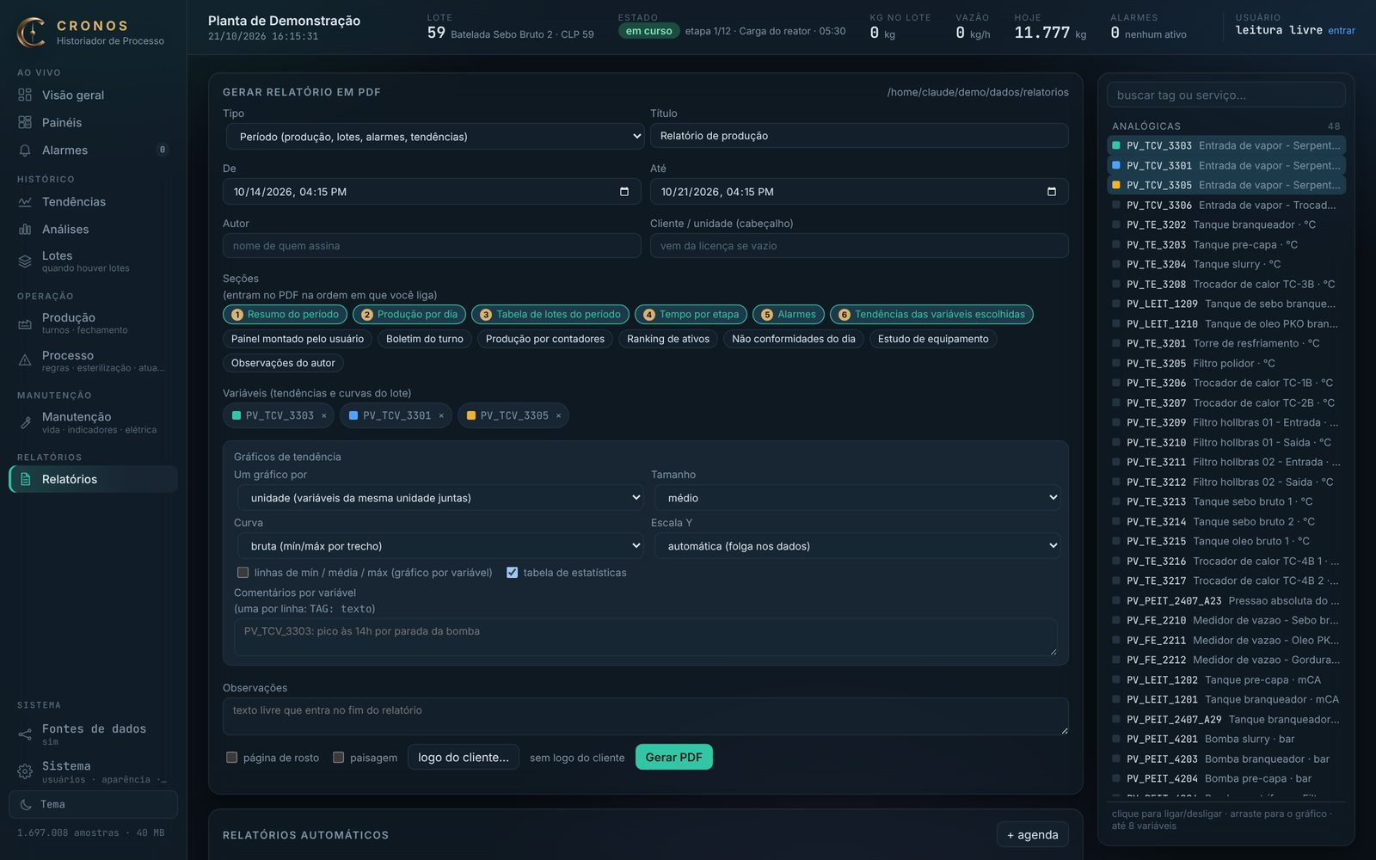Click the green swatch of PV_TCV_3303 in tag list
Viewport: 1376px width, 860px height.
pyautogui.click(x=1116, y=146)
